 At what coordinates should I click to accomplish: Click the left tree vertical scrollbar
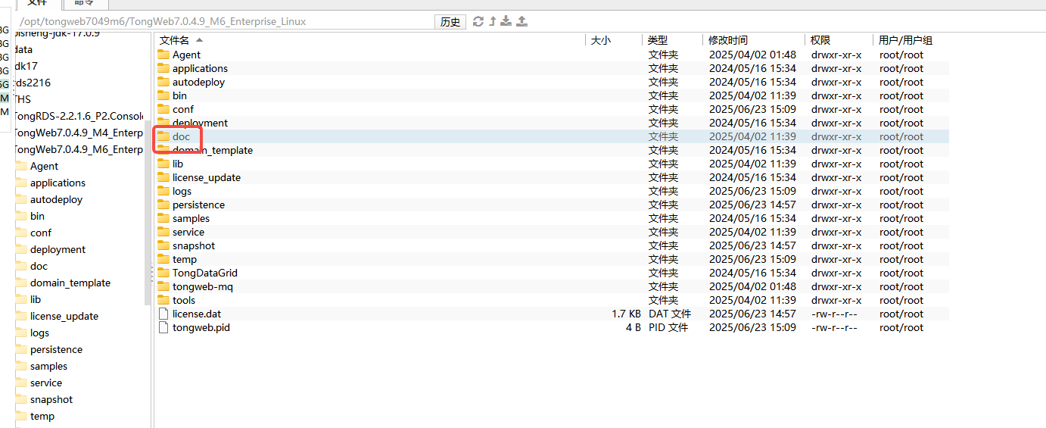point(148,212)
